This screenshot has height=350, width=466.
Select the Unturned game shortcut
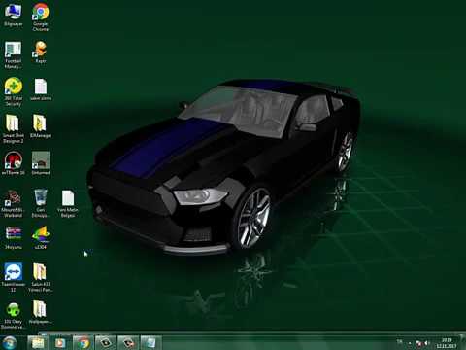pyautogui.click(x=41, y=163)
